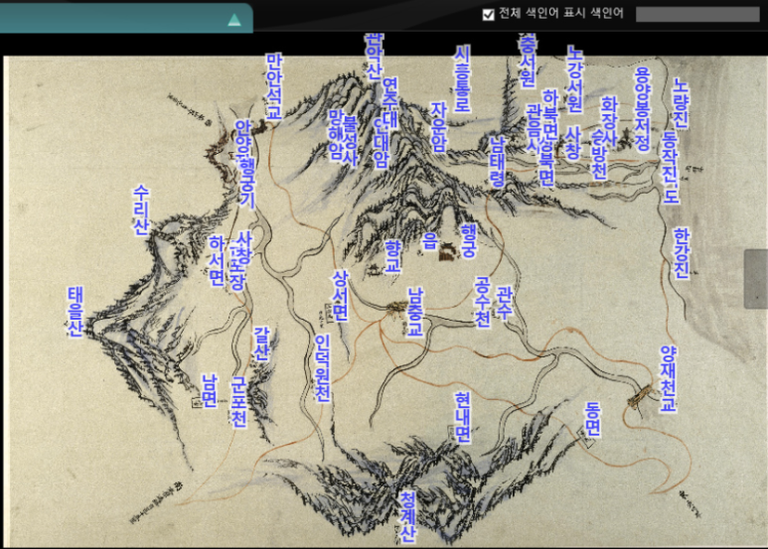Select the 수리산 mountain label
The height and width of the screenshot is (549, 768).
click(141, 210)
